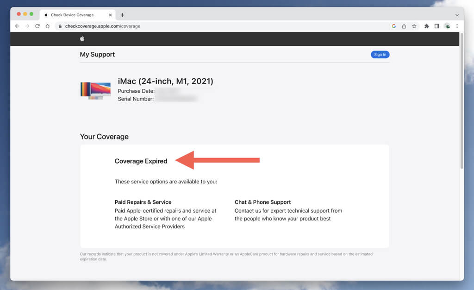The image size is (474, 290).
Task: Click the Apple logo in header
Action: point(82,38)
